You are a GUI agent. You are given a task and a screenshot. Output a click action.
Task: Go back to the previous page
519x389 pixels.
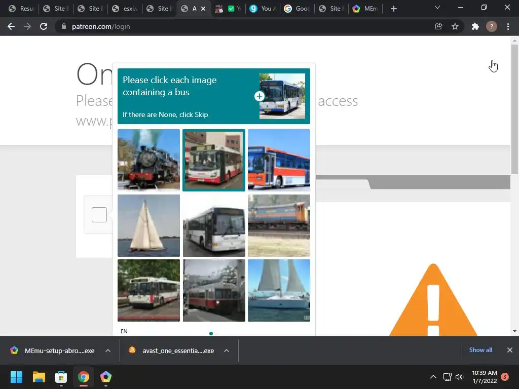pos(11,26)
